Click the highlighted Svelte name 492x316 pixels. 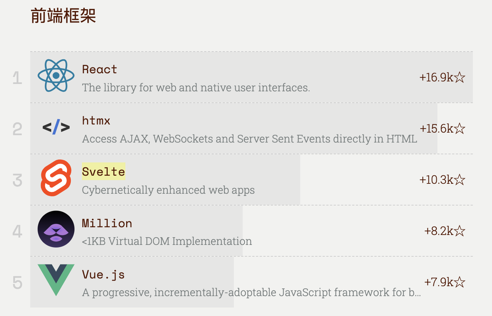(103, 172)
